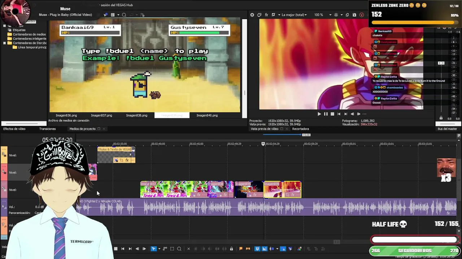This screenshot has height=259, width=462.
Task: Go to end of timeline
Action: tap(130, 249)
